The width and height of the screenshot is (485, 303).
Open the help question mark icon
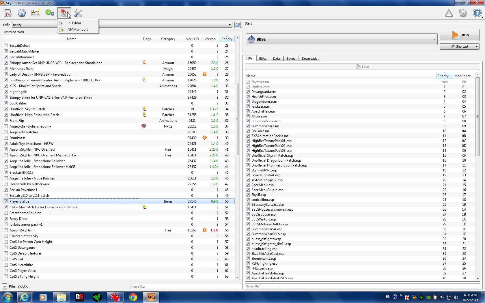[477, 13]
